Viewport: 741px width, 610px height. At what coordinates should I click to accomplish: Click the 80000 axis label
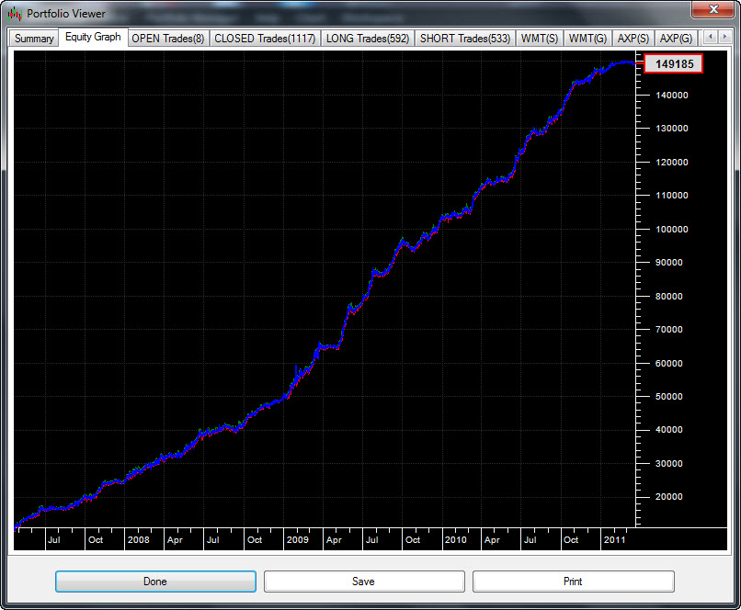click(x=668, y=296)
